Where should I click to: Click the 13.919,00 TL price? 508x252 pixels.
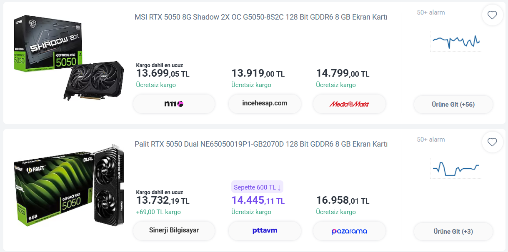tap(258, 74)
